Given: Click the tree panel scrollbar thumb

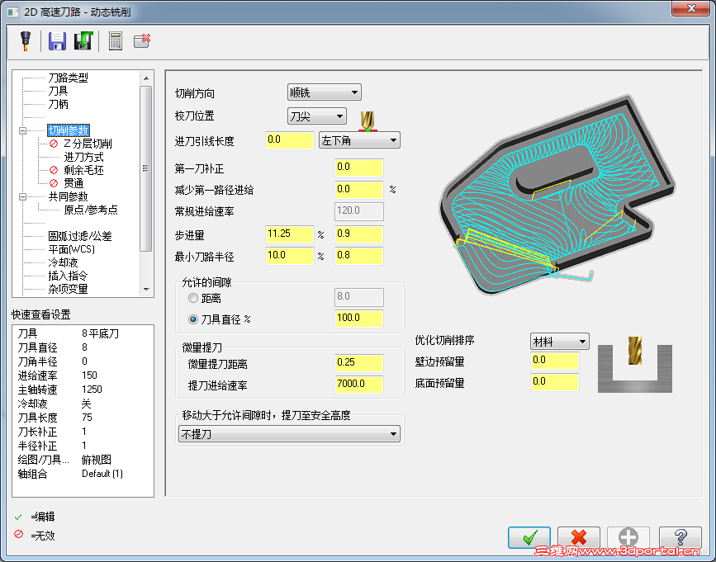Looking at the screenshot, I should pyautogui.click(x=146, y=169).
